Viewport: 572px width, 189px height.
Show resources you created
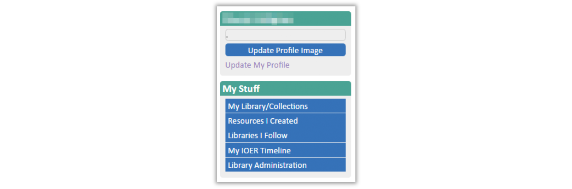[285, 121]
